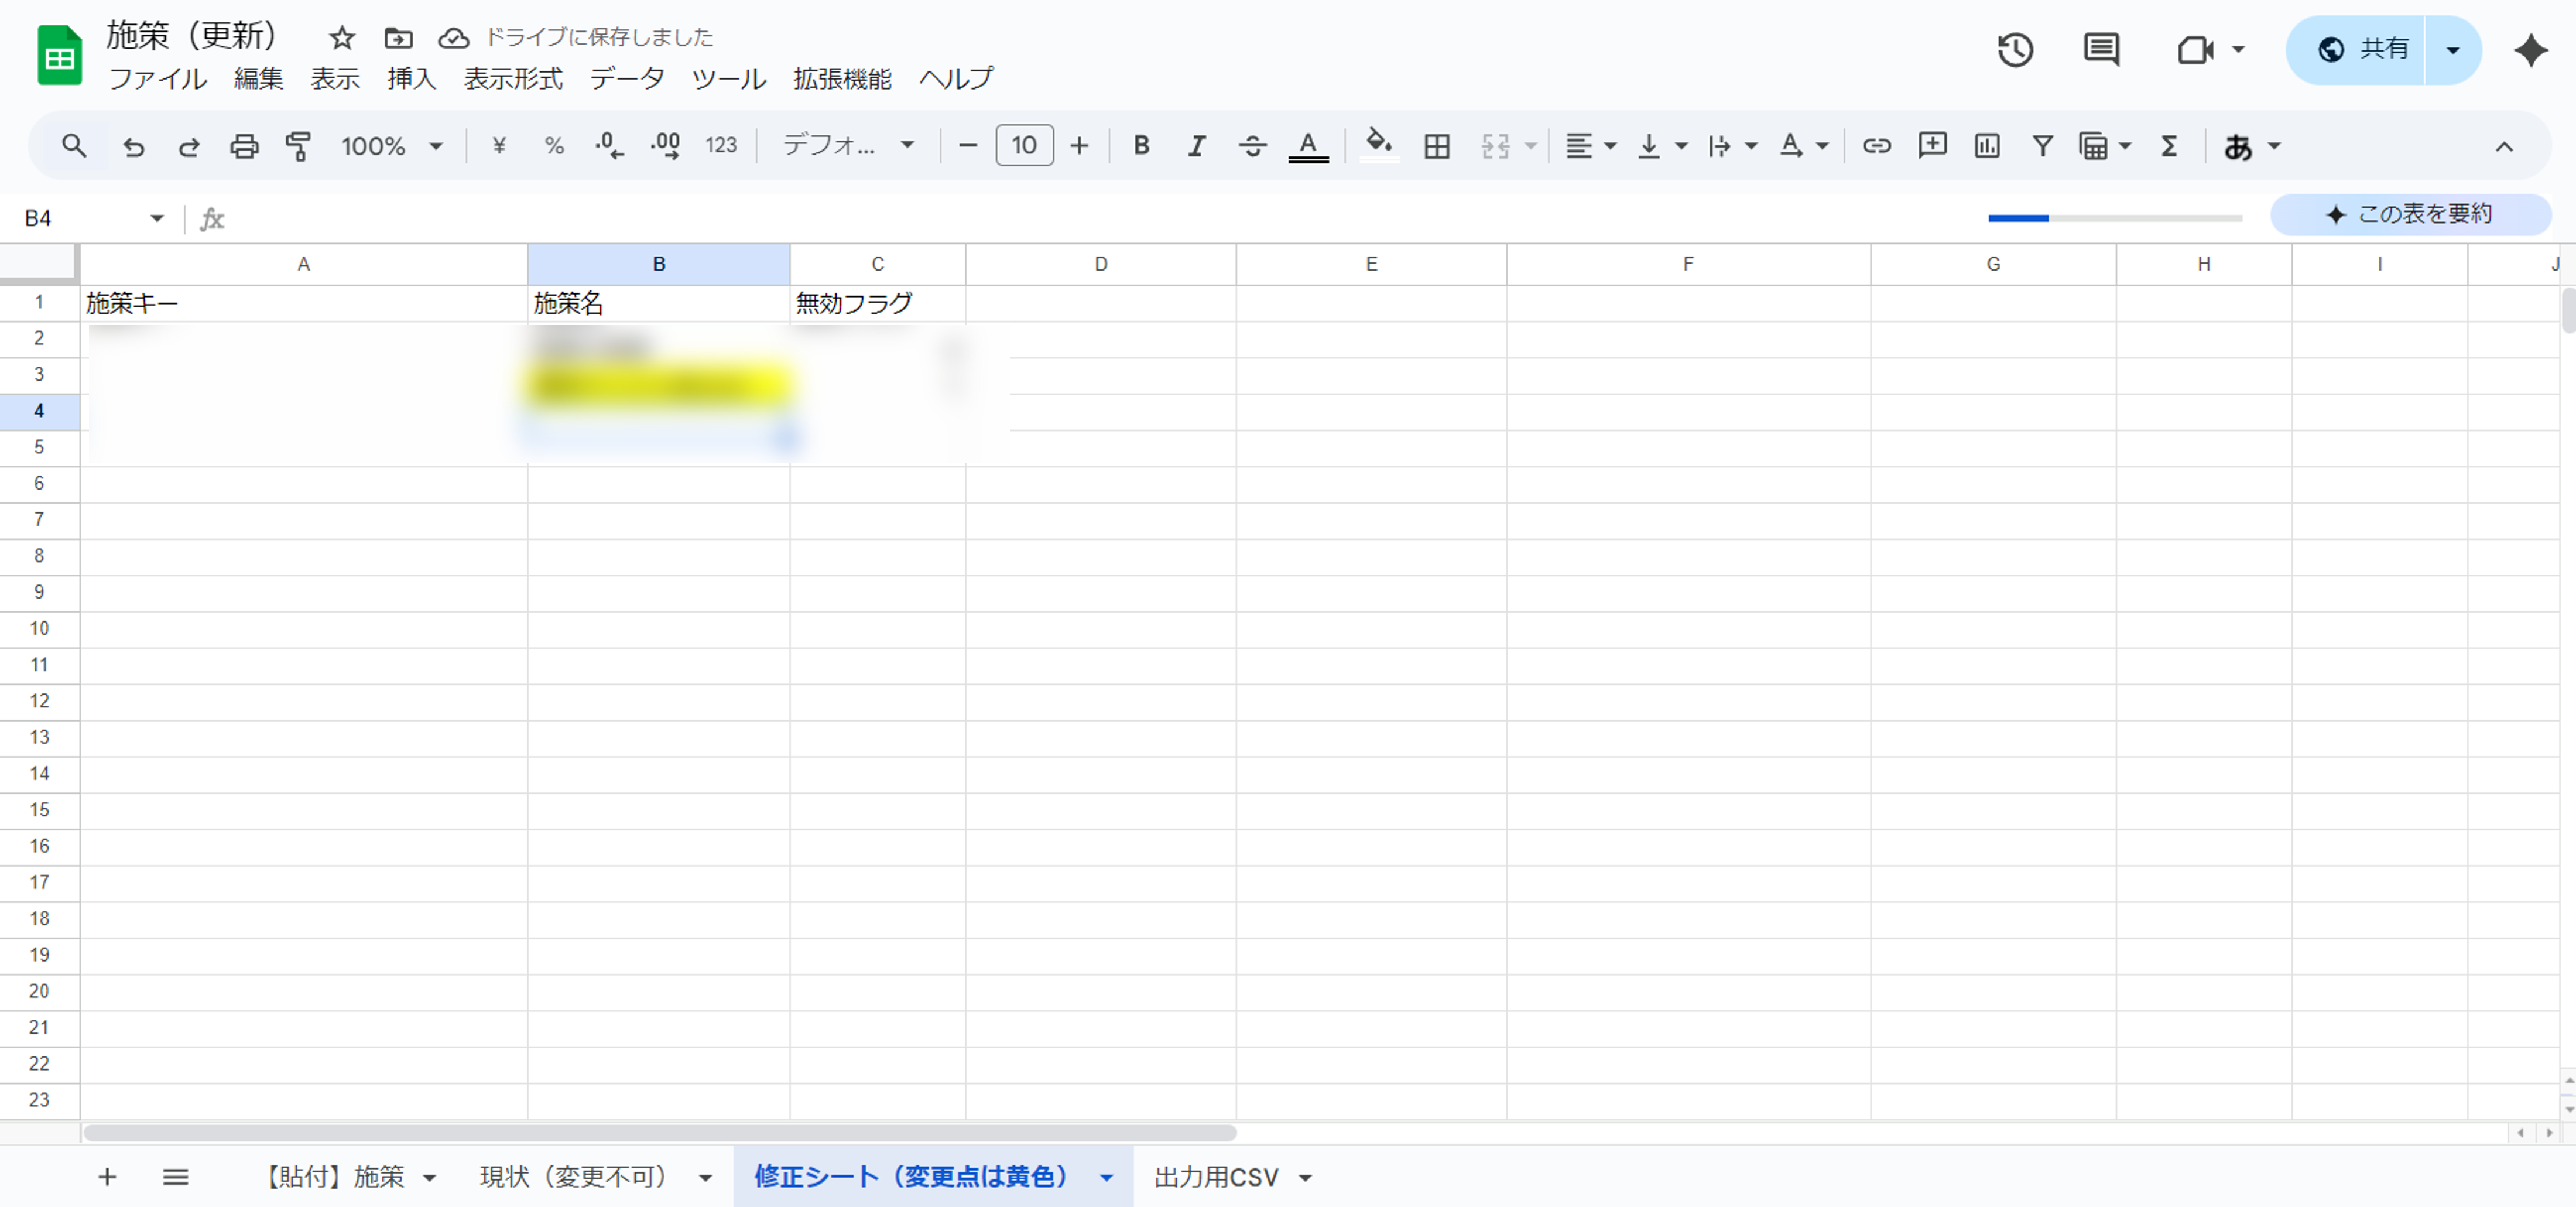Click the create filter funnel icon
2576x1207 pixels.
point(2042,146)
